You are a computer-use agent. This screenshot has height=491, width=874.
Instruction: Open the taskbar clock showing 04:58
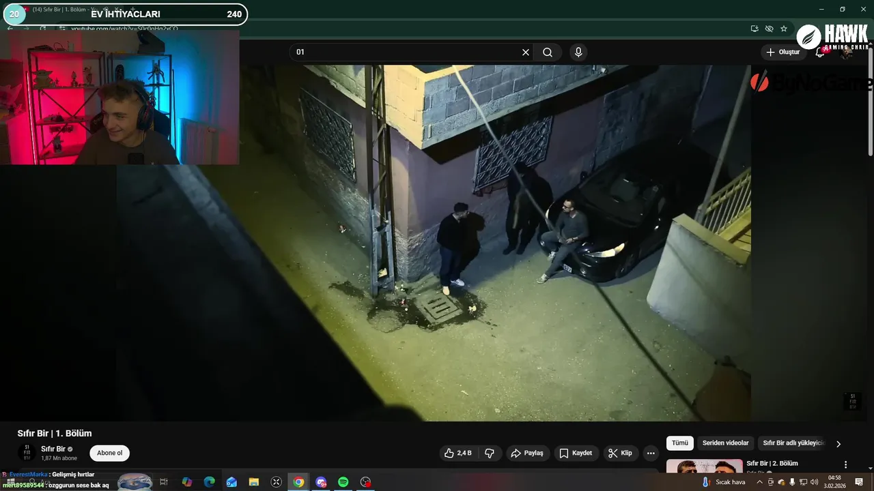pos(834,481)
